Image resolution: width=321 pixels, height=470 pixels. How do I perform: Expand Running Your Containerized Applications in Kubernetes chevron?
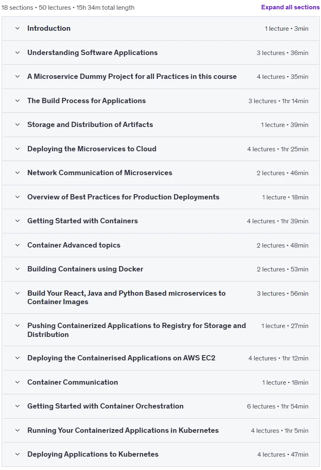click(17, 430)
